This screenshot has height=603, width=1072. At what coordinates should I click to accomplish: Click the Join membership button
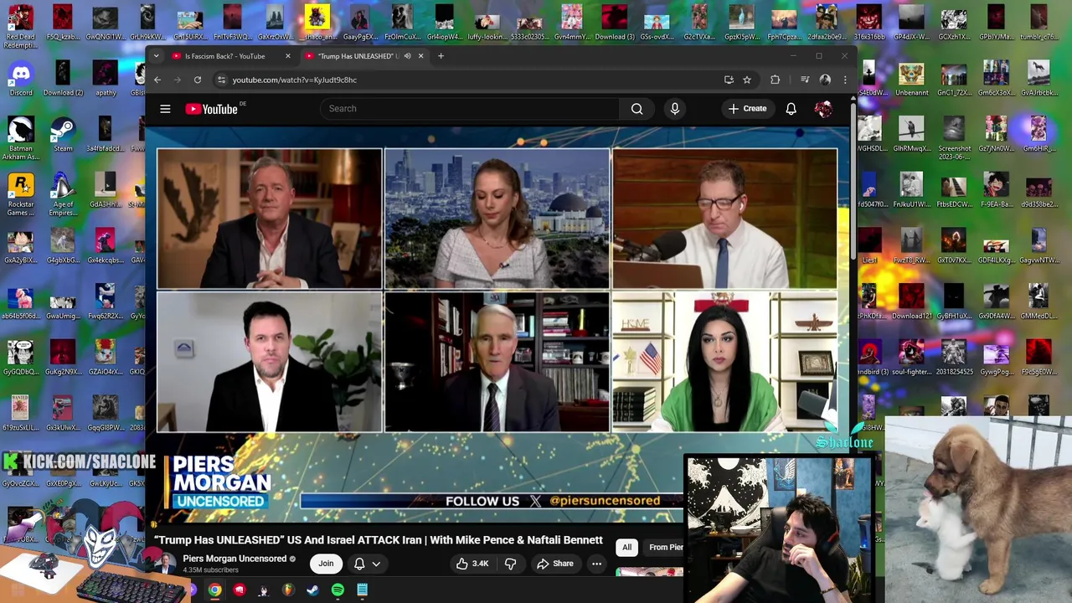click(x=326, y=564)
